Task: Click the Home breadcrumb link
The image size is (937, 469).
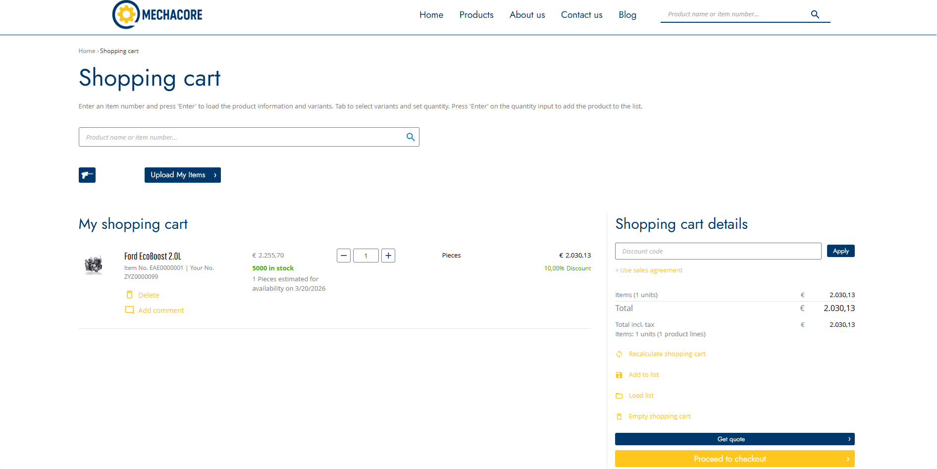Action: [x=87, y=51]
